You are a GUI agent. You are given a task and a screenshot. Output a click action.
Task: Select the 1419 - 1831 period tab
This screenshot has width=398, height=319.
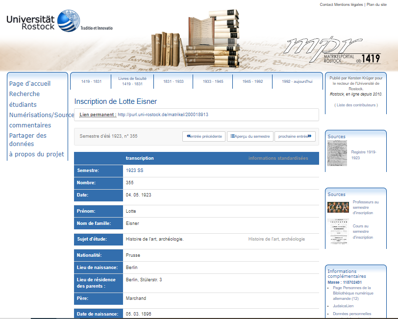pos(91,81)
